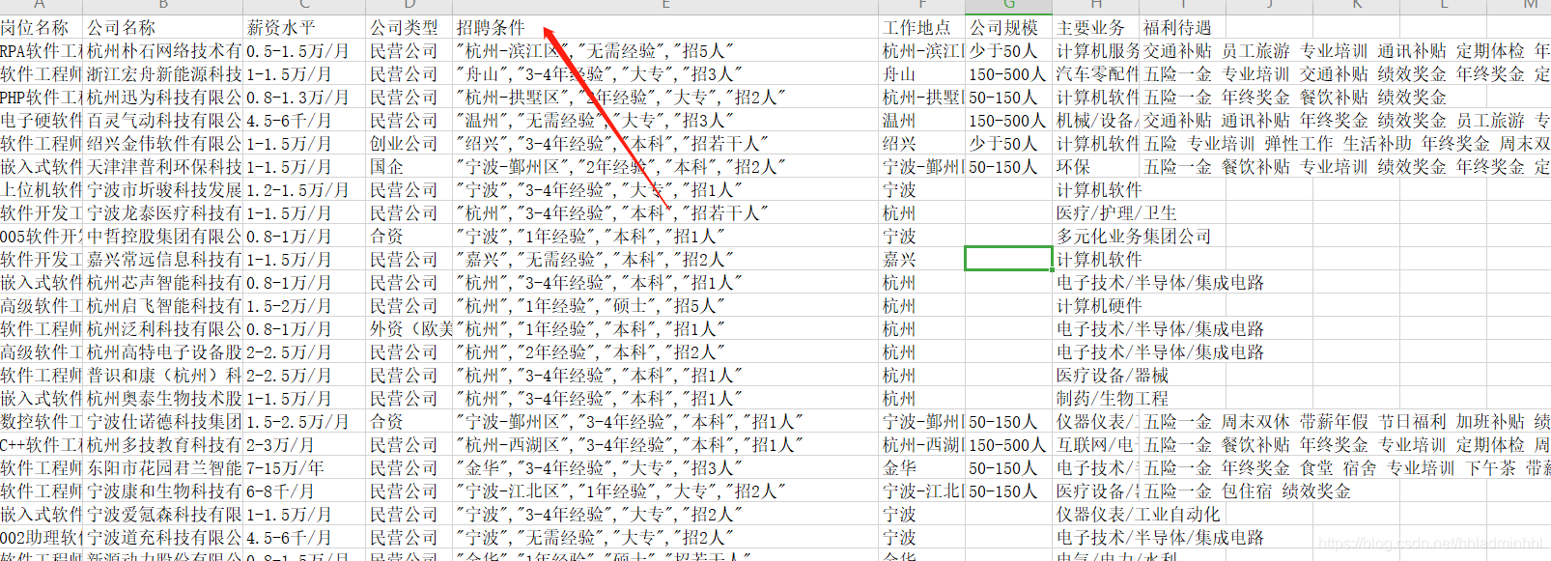Screen dimensions: 1551x561
Task: Select company cell 宁波市圻骏科技发展
Action: (163, 190)
